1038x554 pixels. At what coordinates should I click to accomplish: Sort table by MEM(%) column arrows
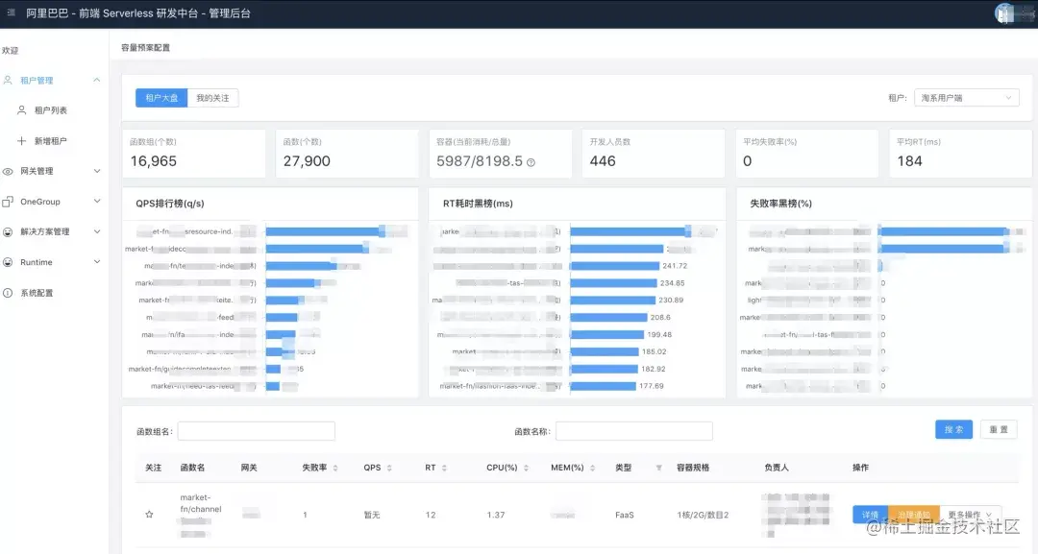point(592,468)
